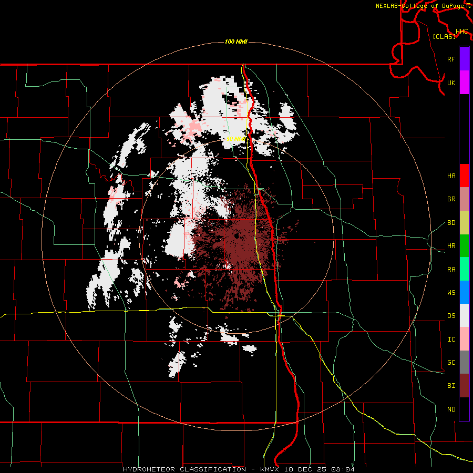Click the HA legend label
This screenshot has height=473, width=473.
(451, 176)
